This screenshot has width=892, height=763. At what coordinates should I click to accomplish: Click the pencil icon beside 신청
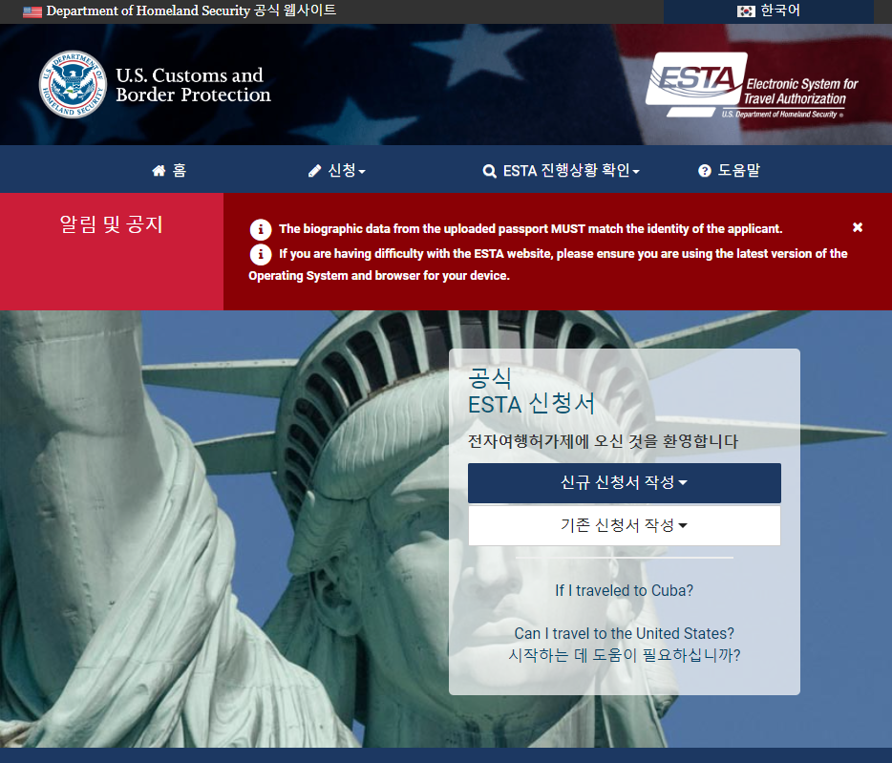point(314,171)
